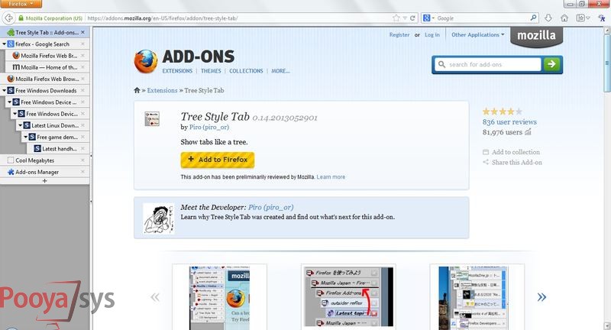Image resolution: width=611 pixels, height=330 pixels.
Task: Open a new tab with plus button
Action: (44, 181)
